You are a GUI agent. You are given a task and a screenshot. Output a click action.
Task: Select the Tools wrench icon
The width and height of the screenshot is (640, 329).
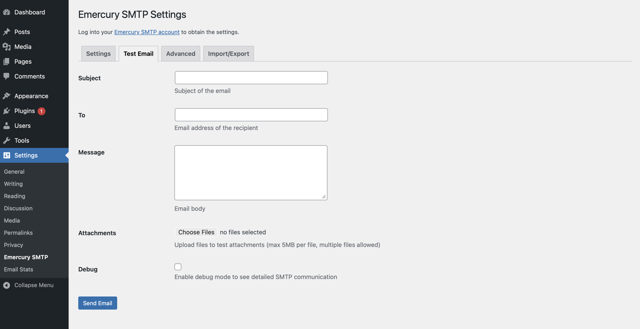tap(7, 140)
